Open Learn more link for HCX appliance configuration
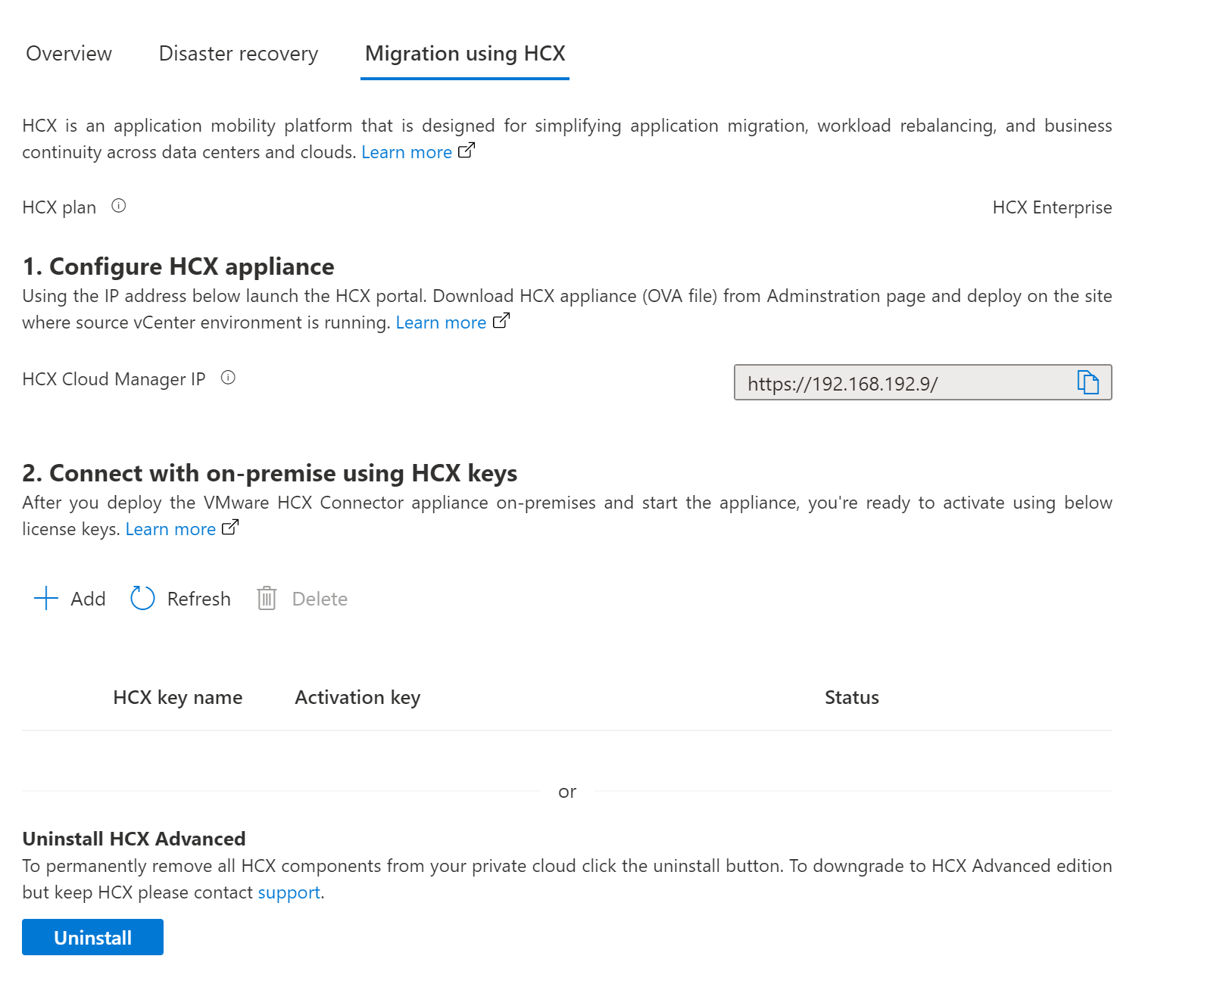 [x=441, y=322]
